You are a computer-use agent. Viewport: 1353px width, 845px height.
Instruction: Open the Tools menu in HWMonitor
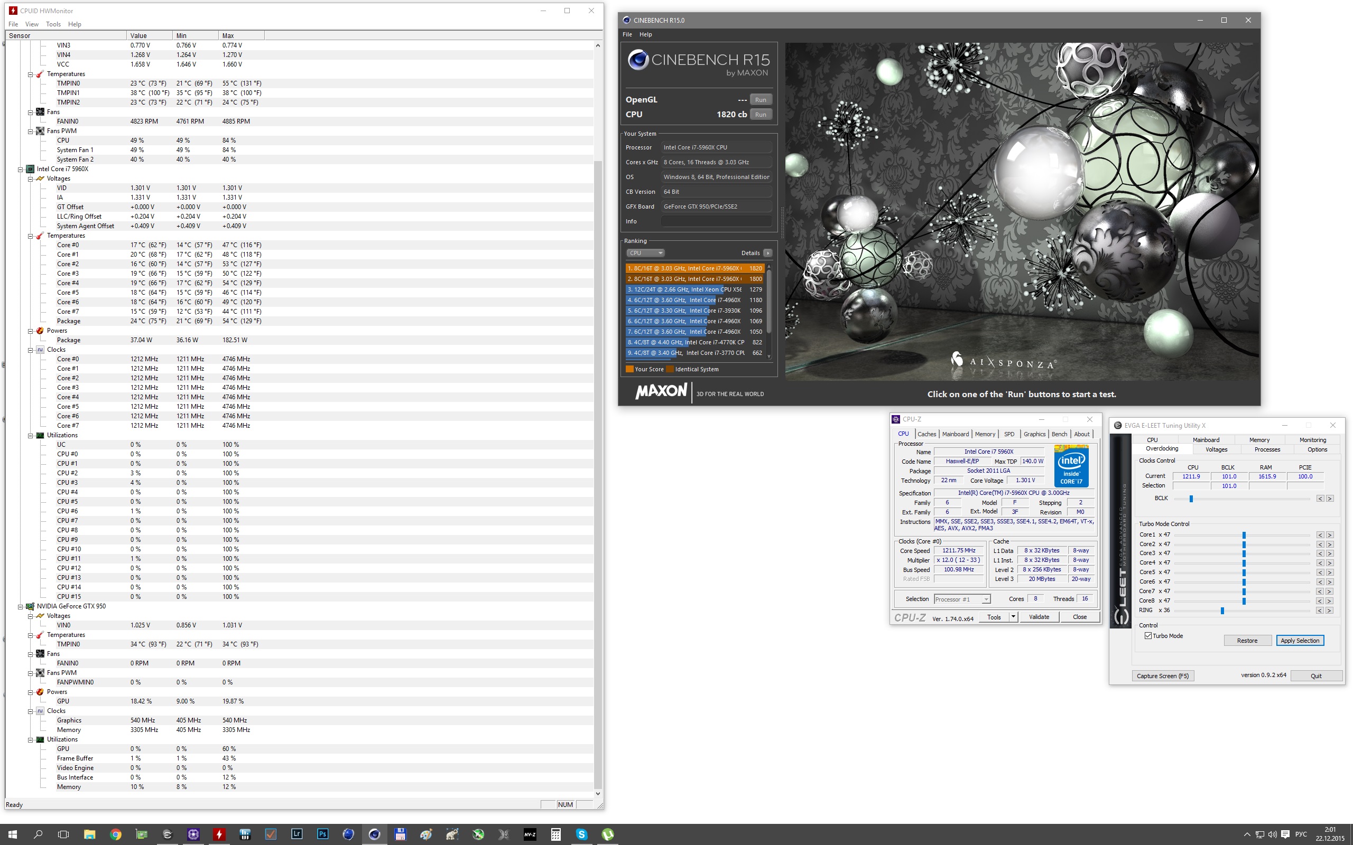coord(53,24)
